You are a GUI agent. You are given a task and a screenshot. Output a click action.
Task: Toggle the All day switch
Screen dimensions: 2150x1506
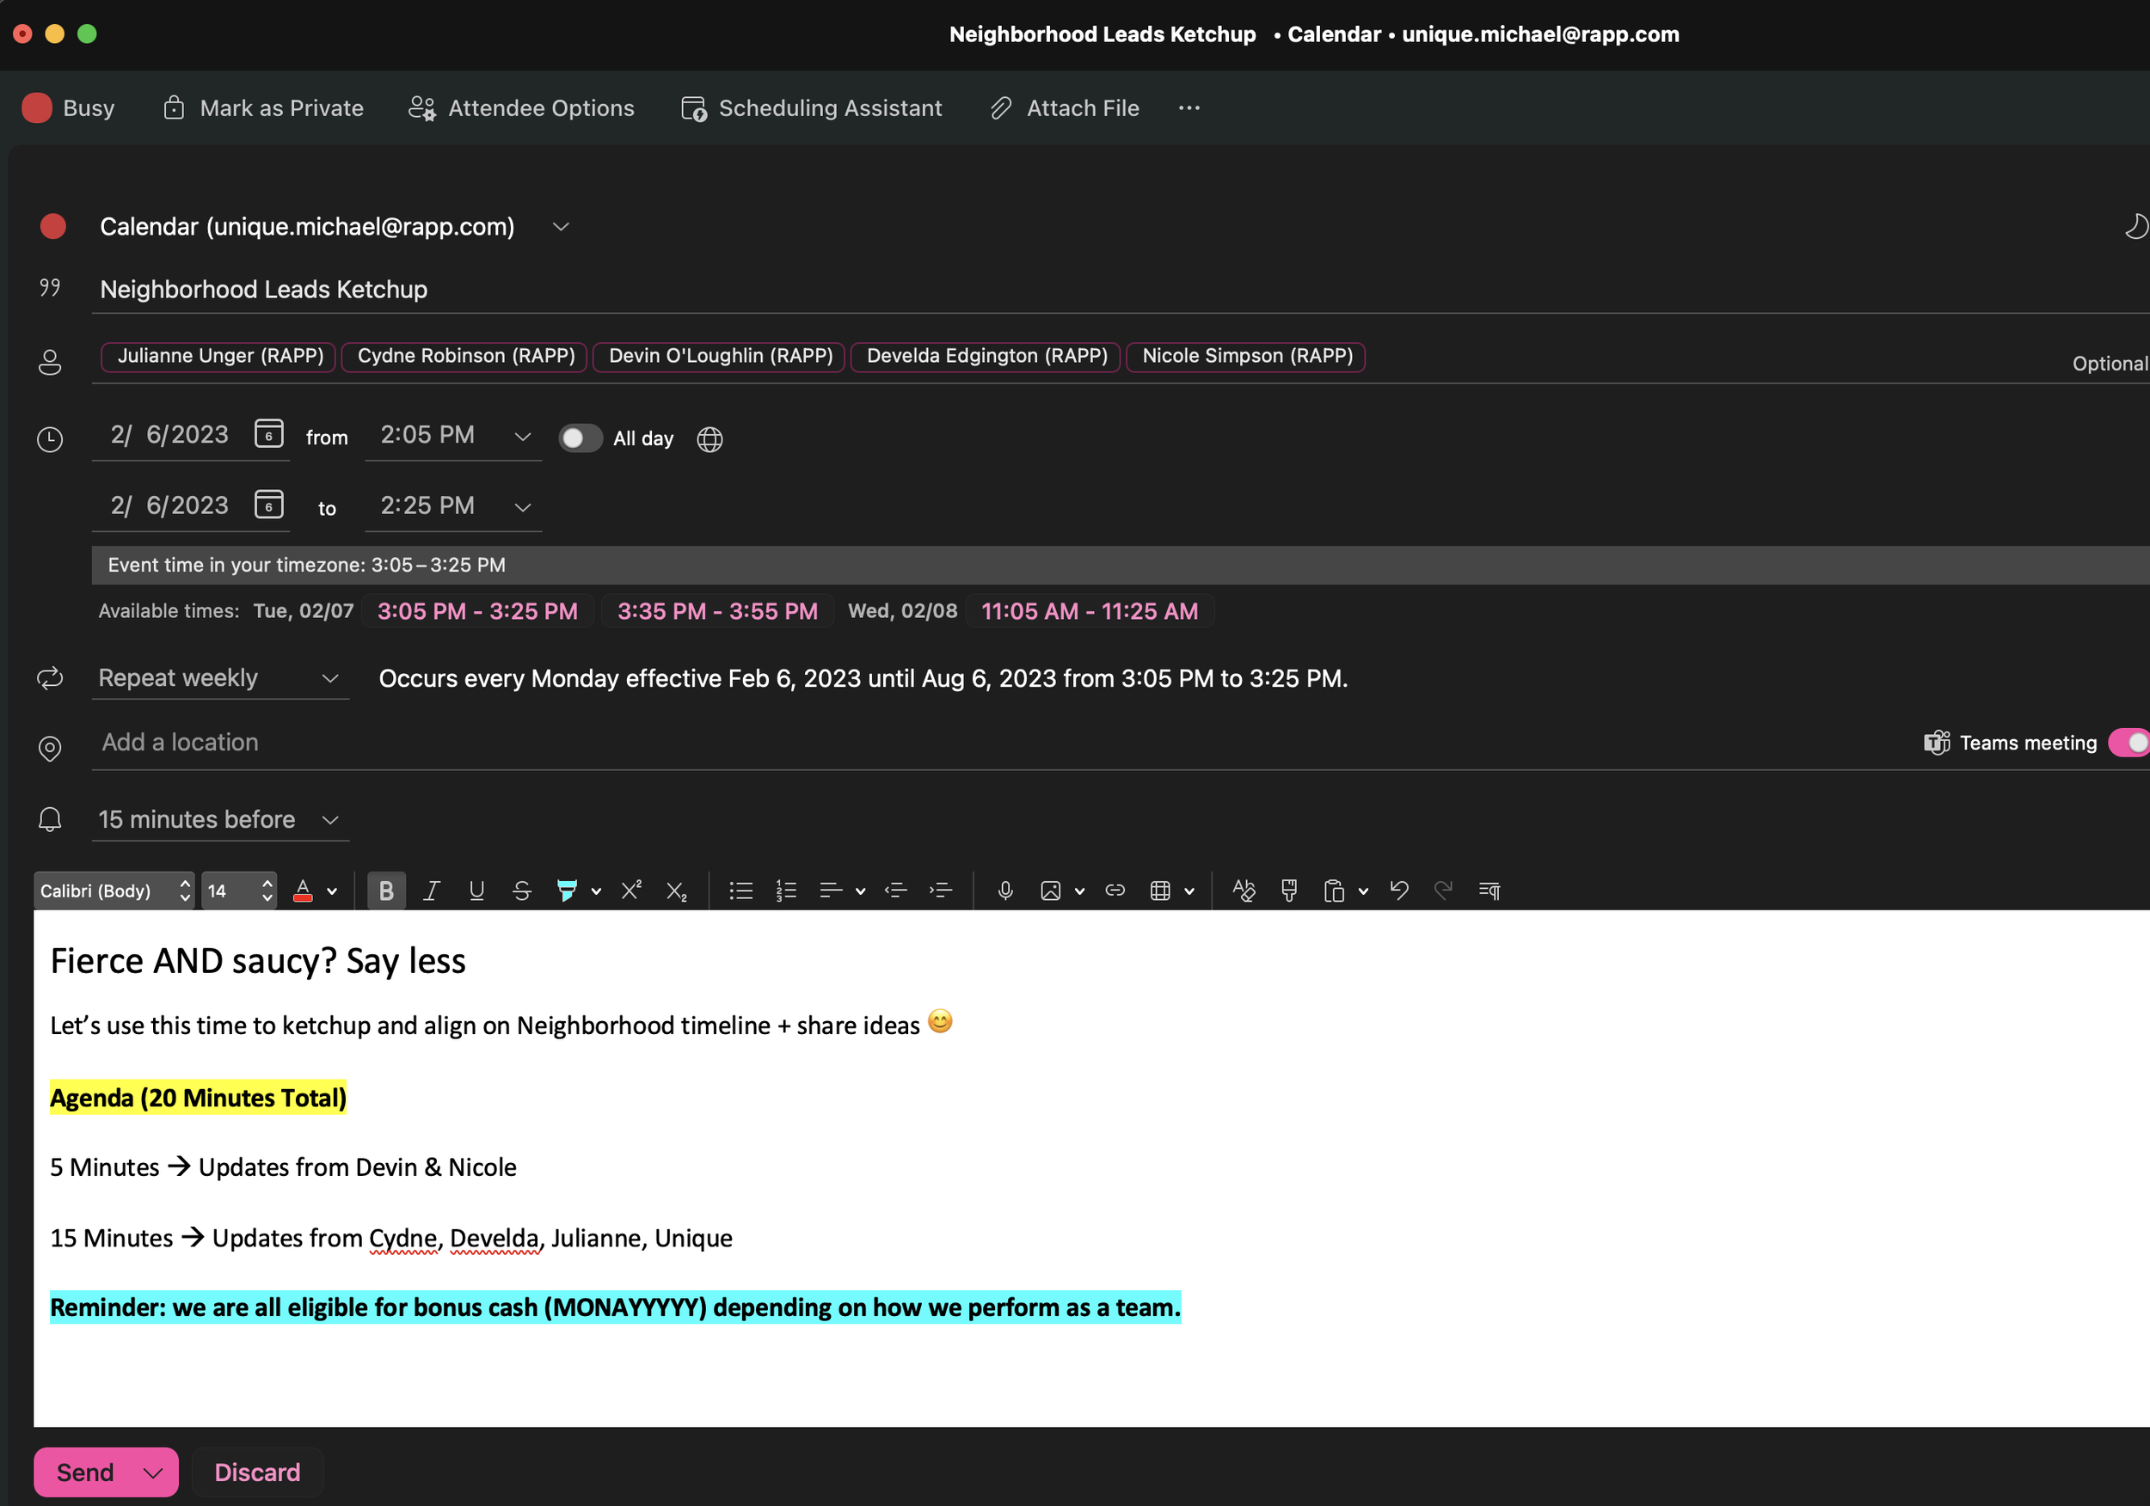pos(580,438)
